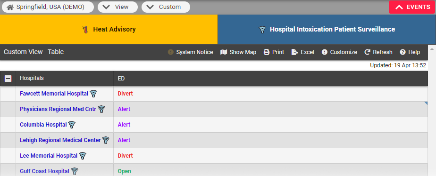This screenshot has width=436, height=176.
Task: Open Lee Memorial Hospital link
Action: point(49,156)
